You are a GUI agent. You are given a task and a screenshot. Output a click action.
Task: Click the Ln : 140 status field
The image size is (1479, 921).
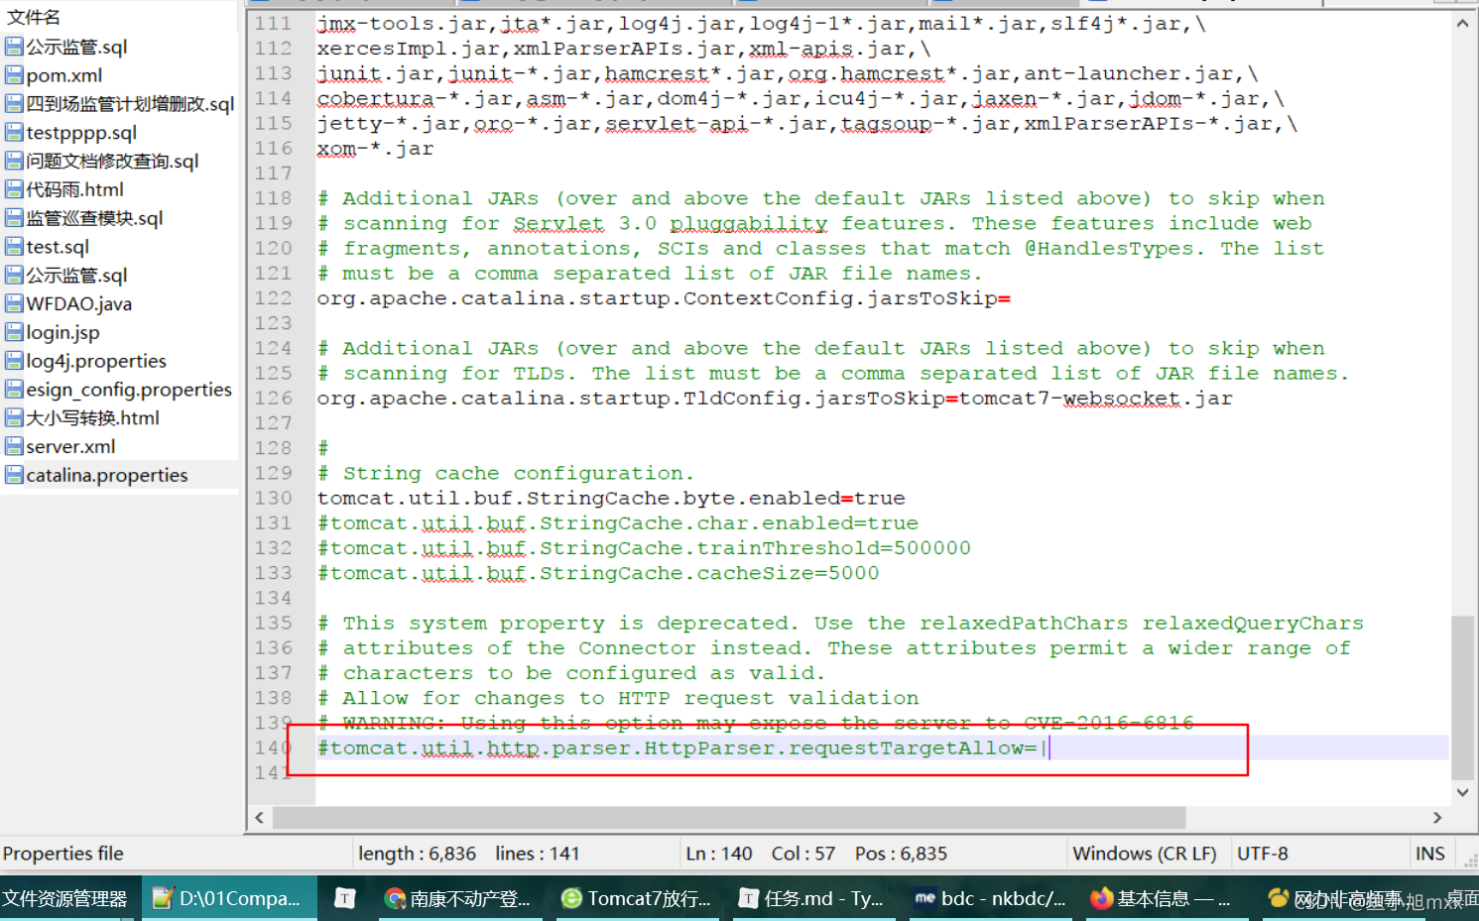pos(719,854)
